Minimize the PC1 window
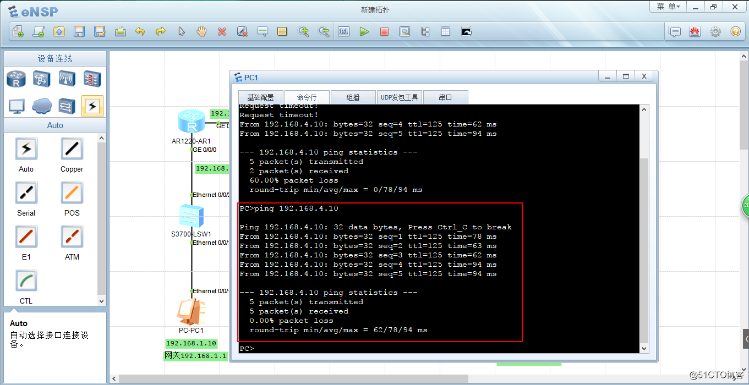The width and height of the screenshot is (749, 385). point(608,76)
